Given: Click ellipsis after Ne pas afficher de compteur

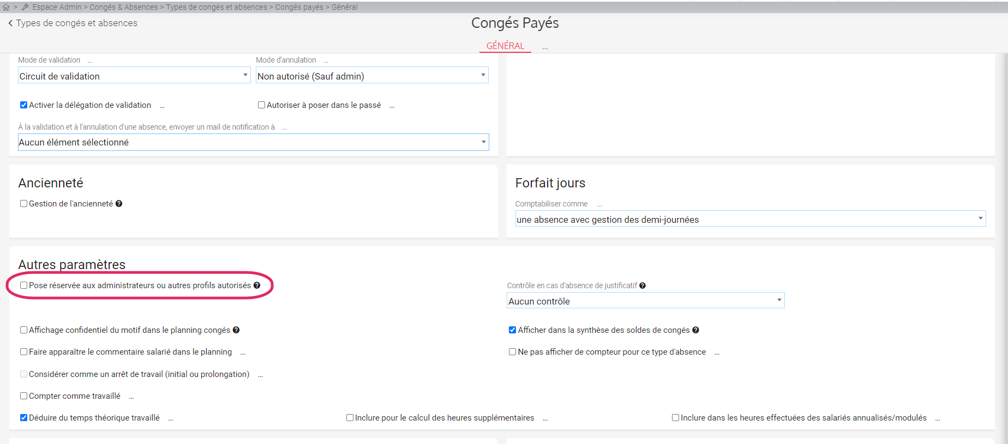Looking at the screenshot, I should pos(717,353).
